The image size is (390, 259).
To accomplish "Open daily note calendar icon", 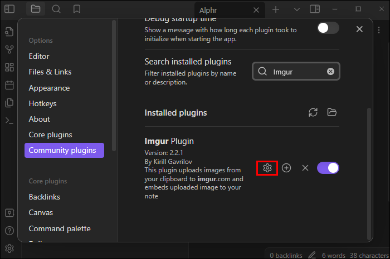I will point(9,85).
